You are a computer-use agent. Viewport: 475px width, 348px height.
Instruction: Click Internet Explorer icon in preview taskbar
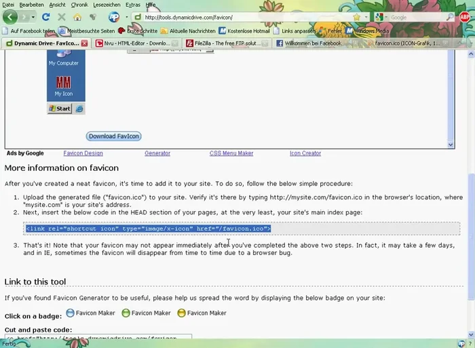coord(79,109)
